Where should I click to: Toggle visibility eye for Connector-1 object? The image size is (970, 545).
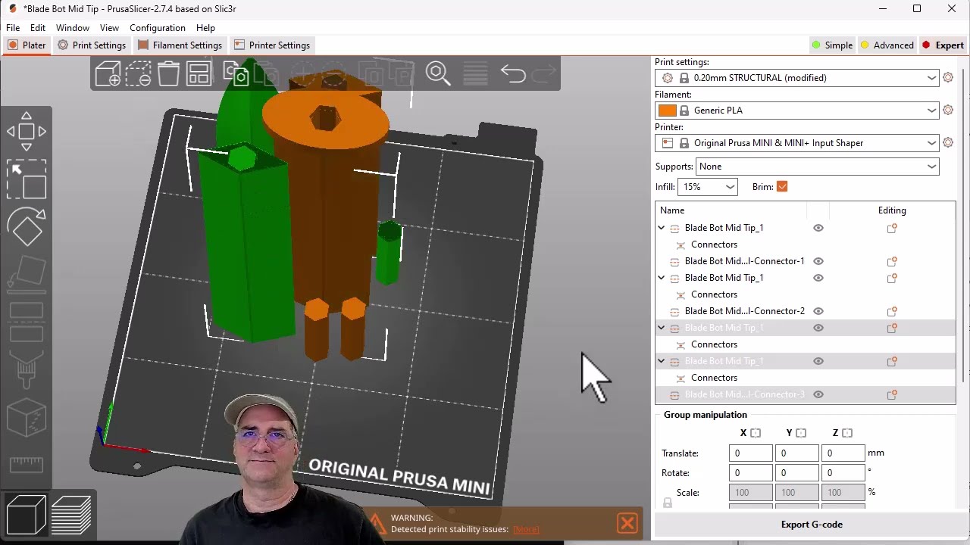point(818,261)
